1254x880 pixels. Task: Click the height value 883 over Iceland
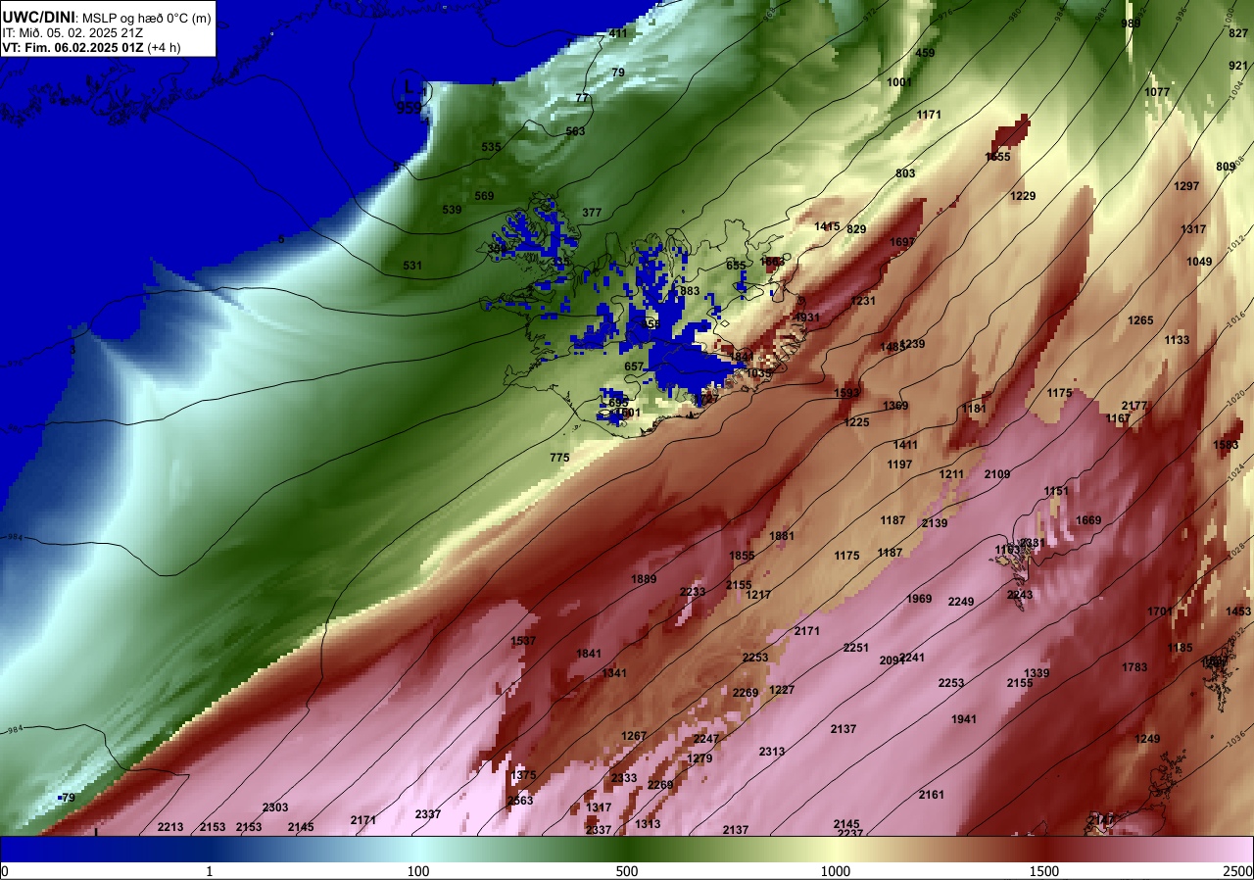tap(690, 291)
